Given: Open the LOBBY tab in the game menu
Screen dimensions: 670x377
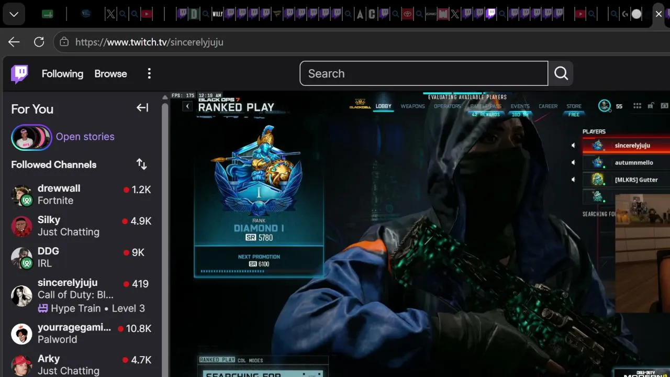Looking at the screenshot, I should (x=384, y=106).
